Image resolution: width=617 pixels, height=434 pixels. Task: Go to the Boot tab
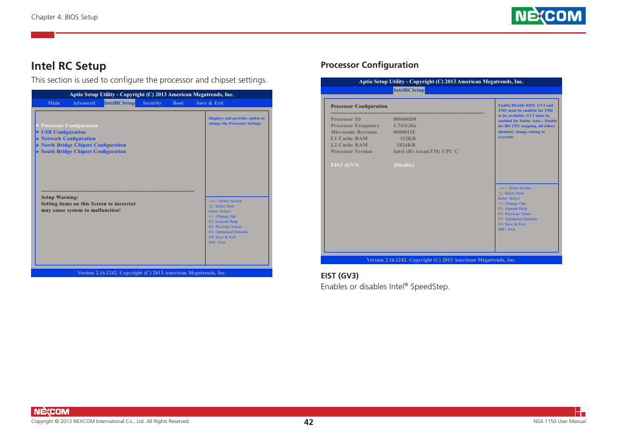pos(179,103)
